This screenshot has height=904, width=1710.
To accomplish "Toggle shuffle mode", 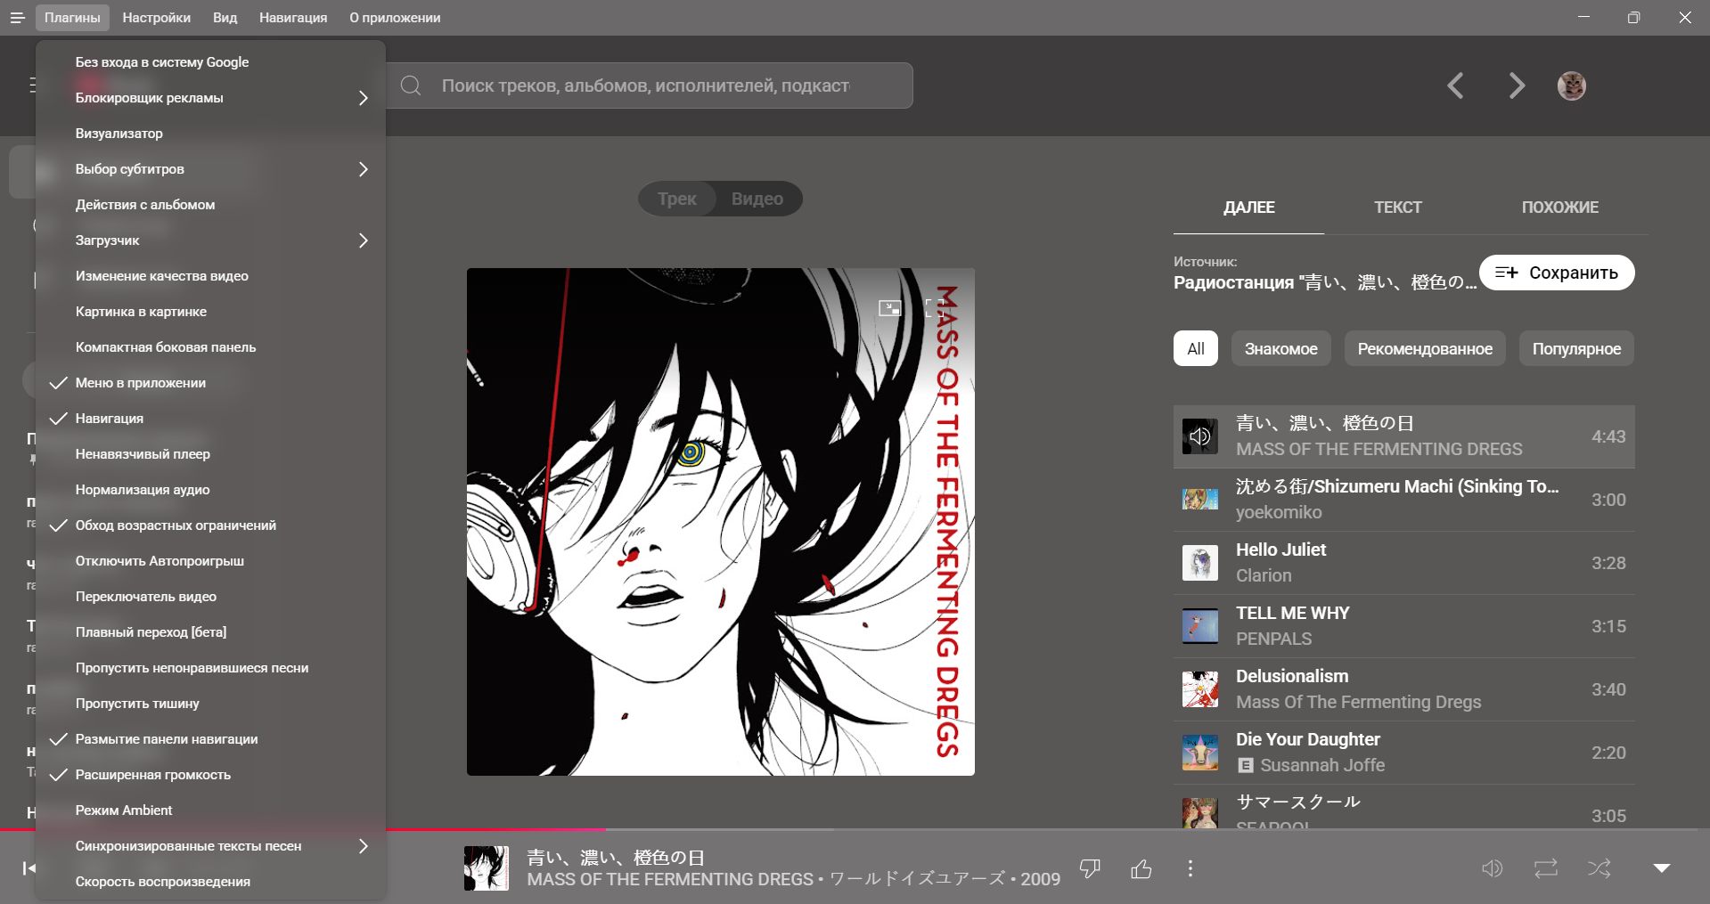I will [x=1600, y=868].
